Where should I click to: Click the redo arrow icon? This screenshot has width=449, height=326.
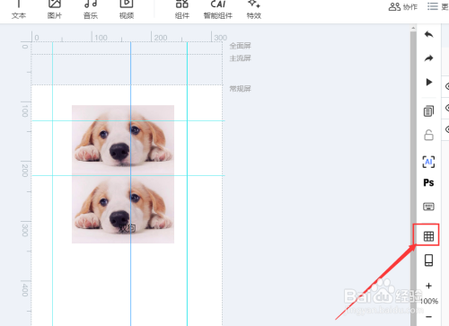click(428, 58)
